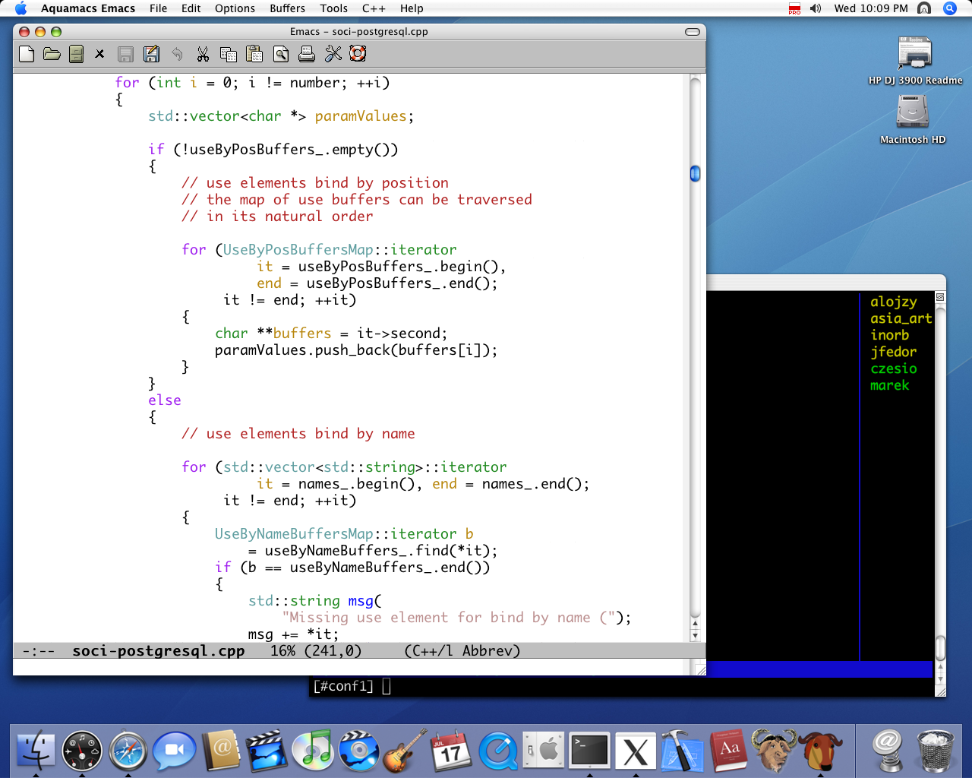
Task: Toggle toolbar with the title bar pill button
Action: pyautogui.click(x=692, y=32)
